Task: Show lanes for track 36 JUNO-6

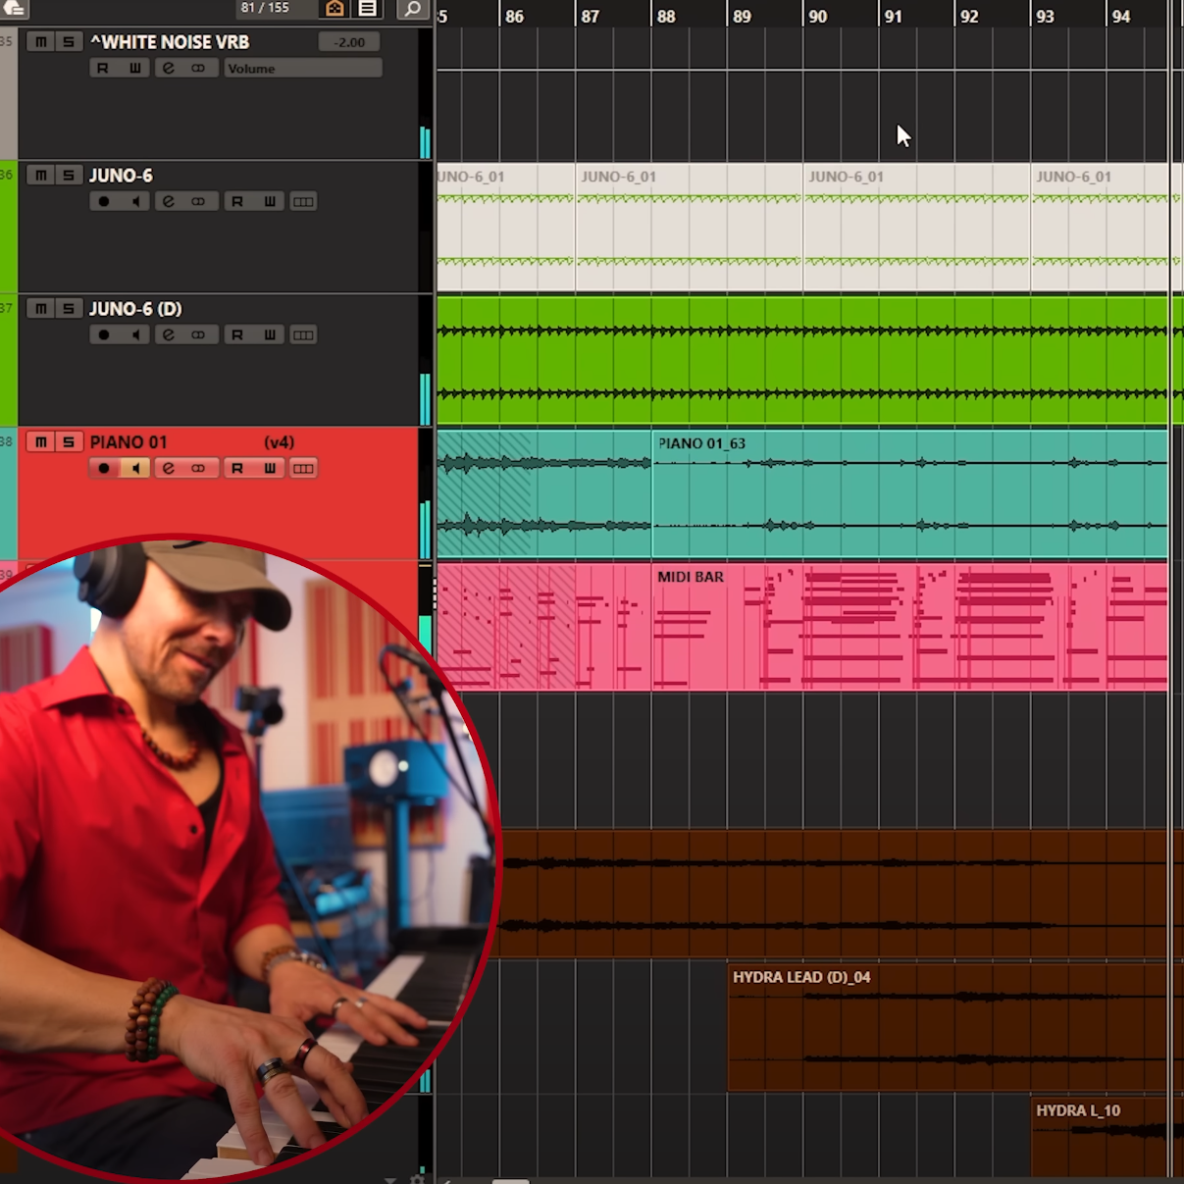Action: pyautogui.click(x=303, y=202)
